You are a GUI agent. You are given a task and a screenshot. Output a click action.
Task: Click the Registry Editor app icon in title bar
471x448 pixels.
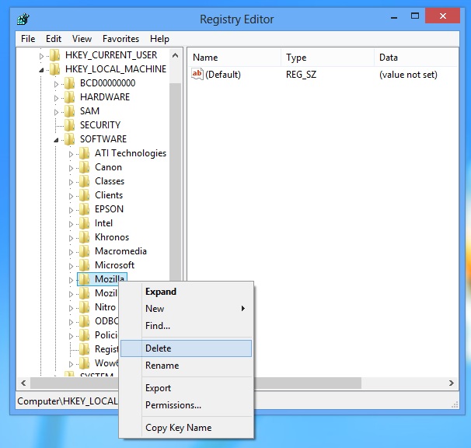[23, 19]
